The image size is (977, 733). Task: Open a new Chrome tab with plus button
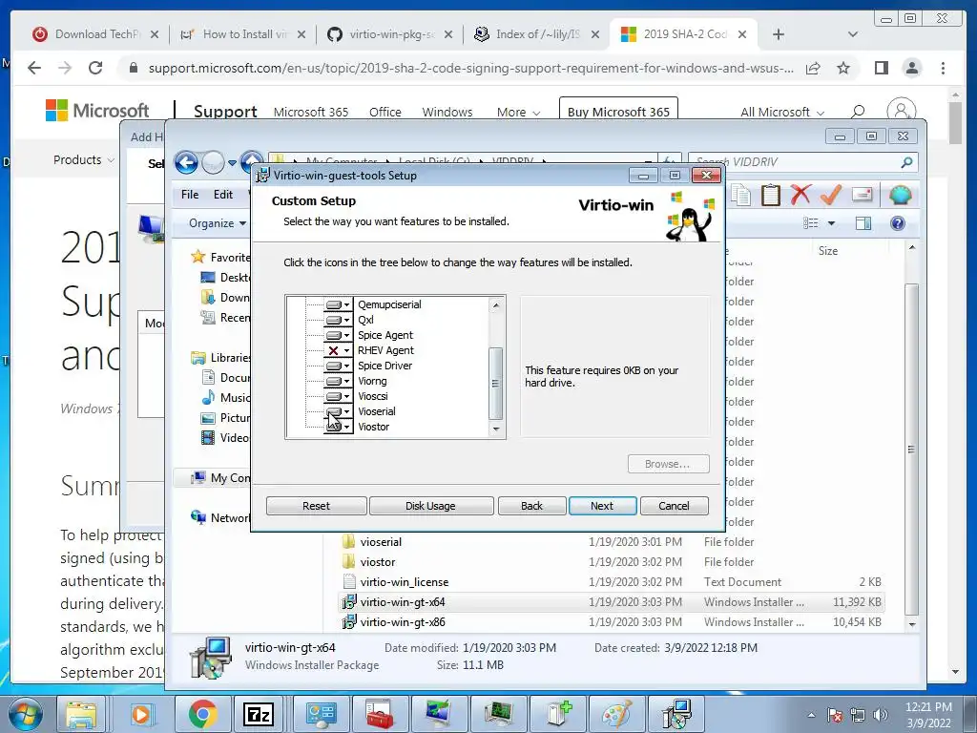tap(778, 34)
